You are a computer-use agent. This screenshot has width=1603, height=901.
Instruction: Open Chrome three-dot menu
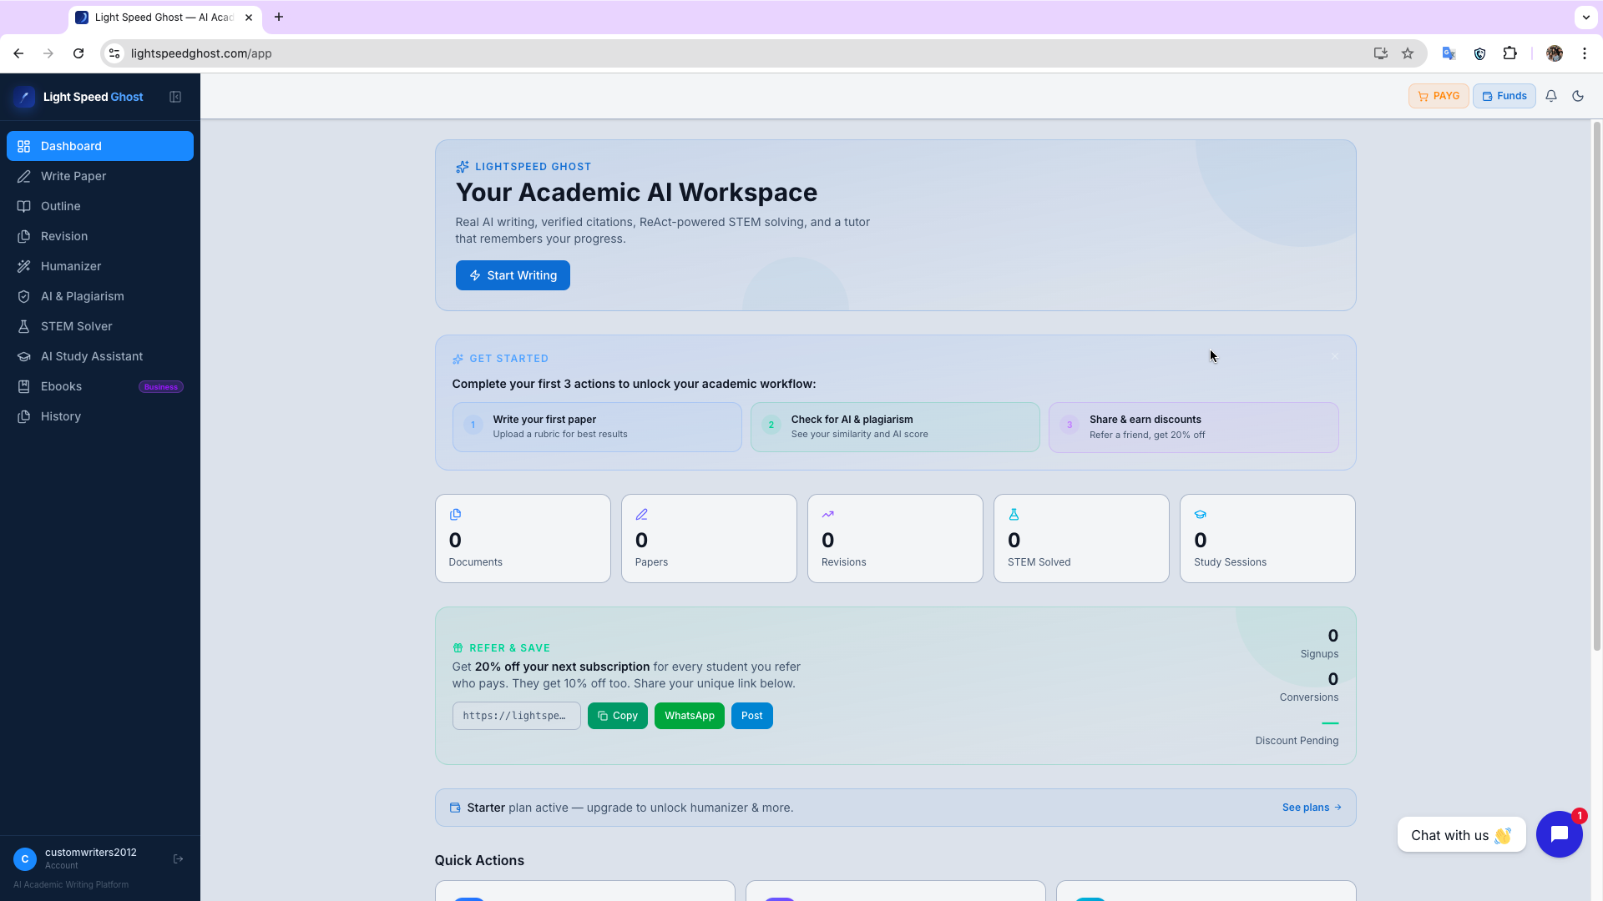(x=1584, y=53)
